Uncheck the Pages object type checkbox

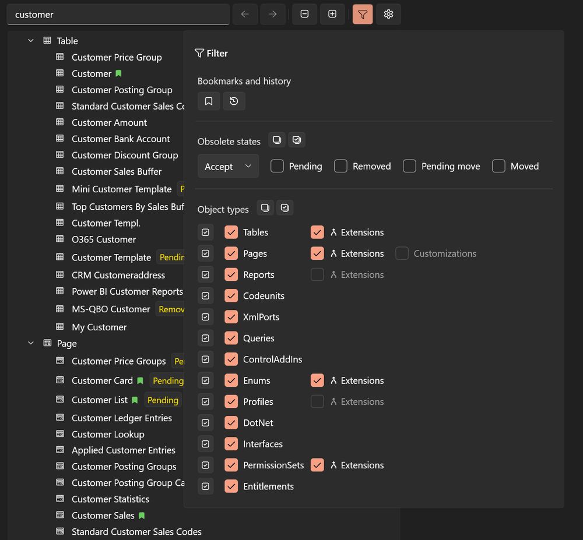(x=231, y=253)
